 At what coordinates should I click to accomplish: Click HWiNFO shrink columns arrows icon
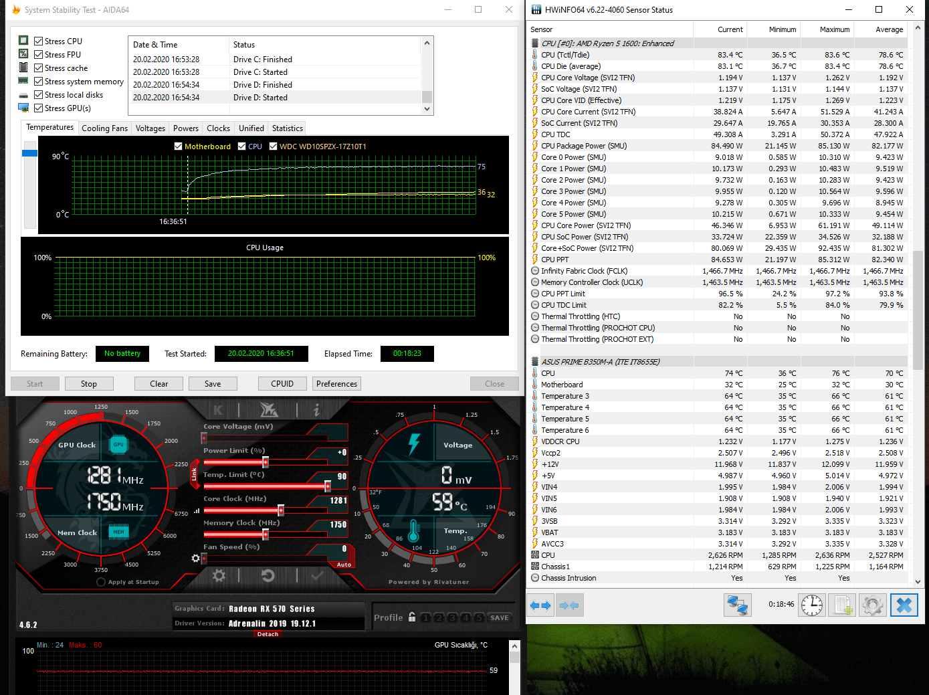tap(569, 605)
